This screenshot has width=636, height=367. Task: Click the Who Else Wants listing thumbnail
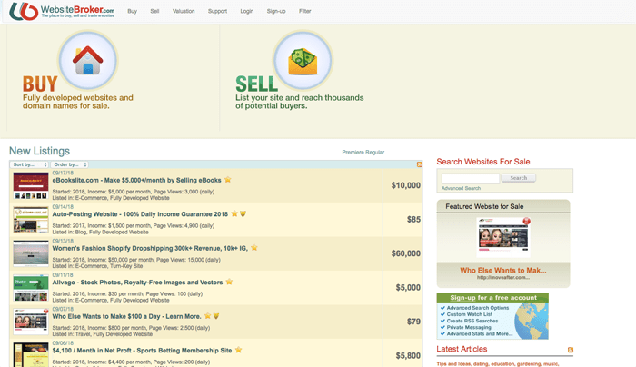tap(31, 322)
